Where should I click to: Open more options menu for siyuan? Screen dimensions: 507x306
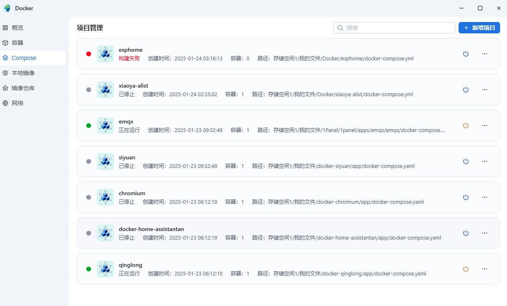[485, 161]
